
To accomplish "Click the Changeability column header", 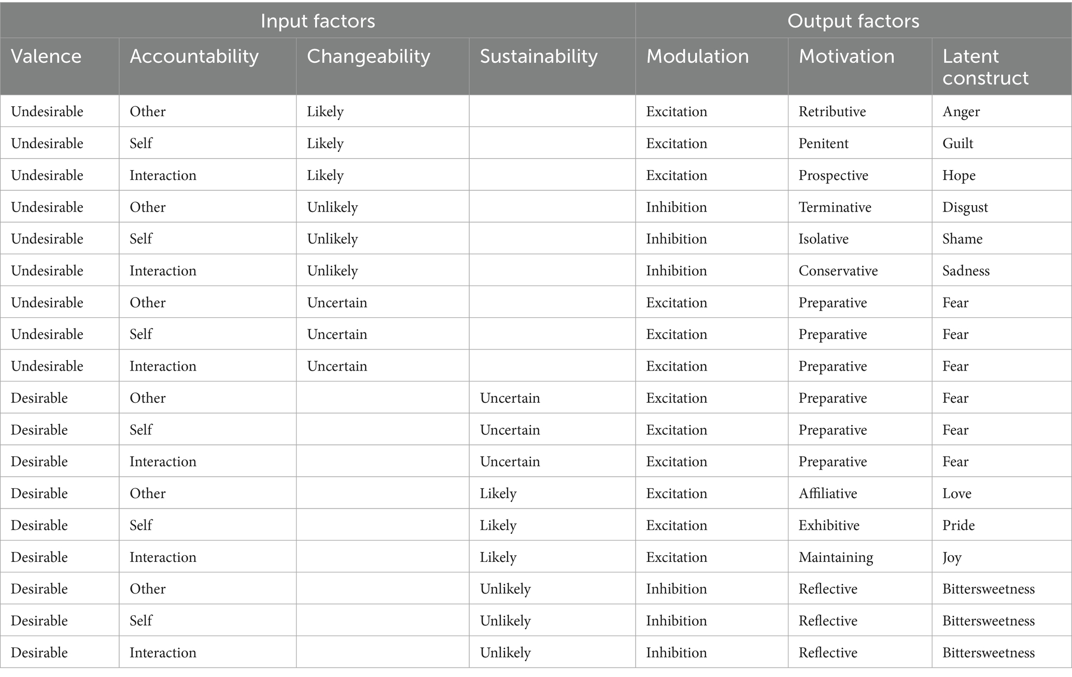I will click(x=368, y=56).
